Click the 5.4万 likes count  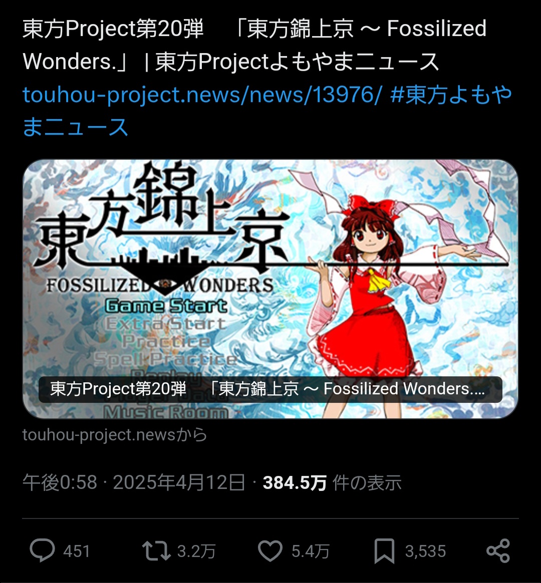point(310,551)
